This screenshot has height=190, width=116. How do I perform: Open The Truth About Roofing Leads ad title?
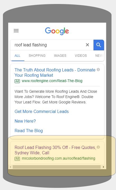click(x=55, y=72)
